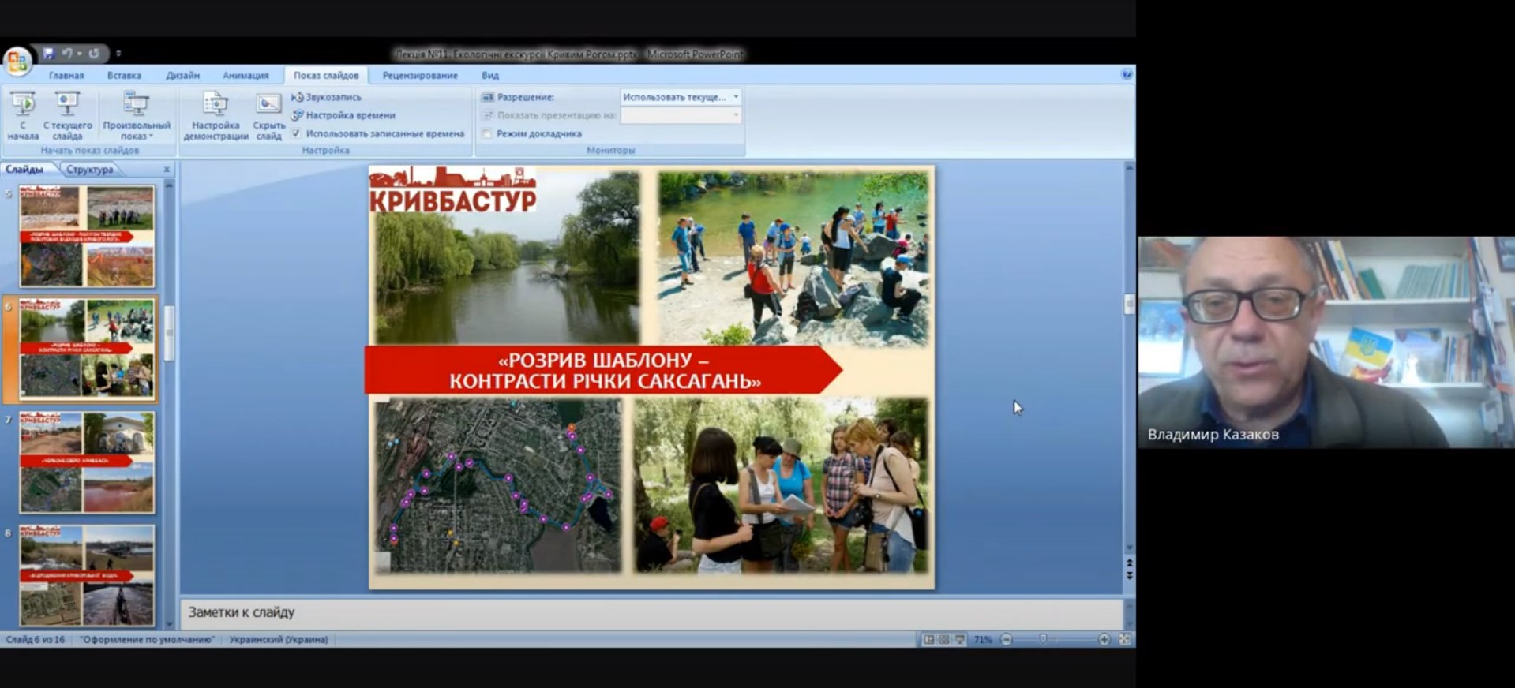Click slide panel scroll down arrow
The height and width of the screenshot is (688, 1515).
[169, 624]
